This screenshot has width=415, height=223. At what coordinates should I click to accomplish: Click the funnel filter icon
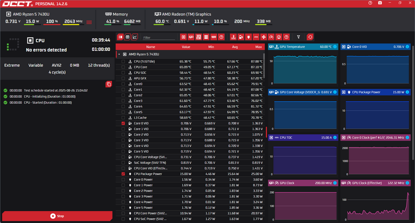tap(299, 37)
